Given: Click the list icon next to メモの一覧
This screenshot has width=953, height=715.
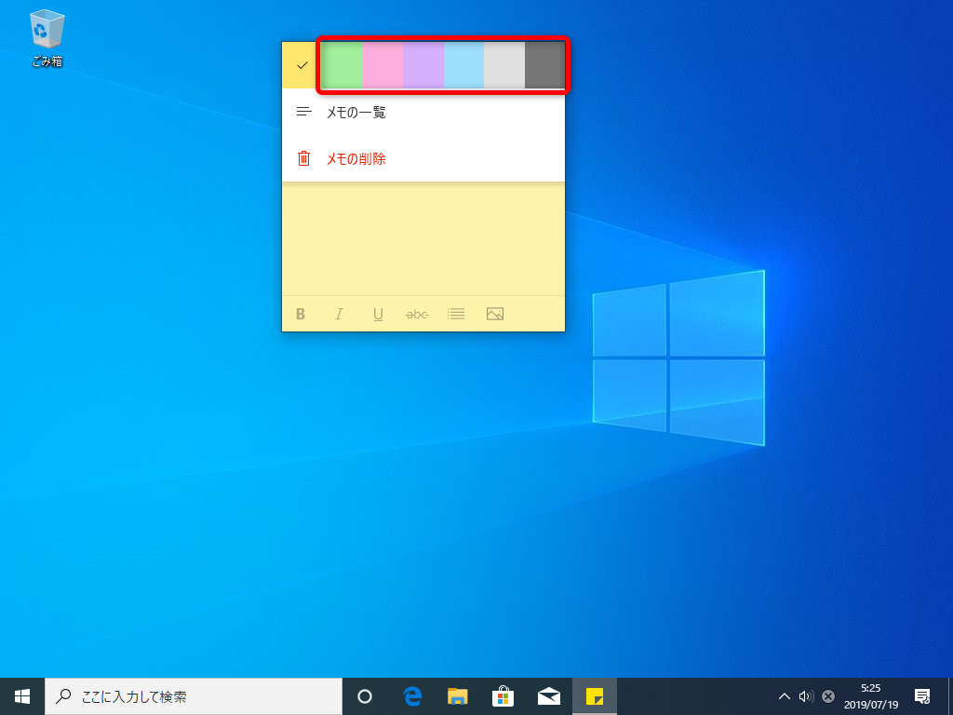Looking at the screenshot, I should (302, 112).
